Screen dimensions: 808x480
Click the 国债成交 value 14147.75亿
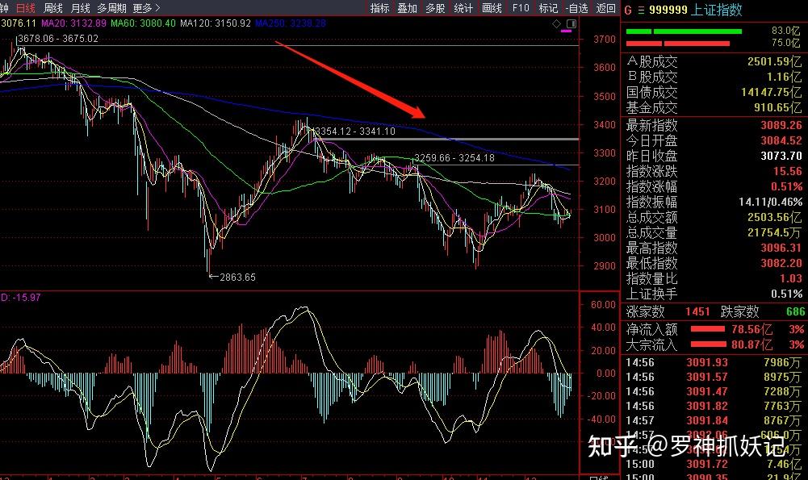[772, 93]
